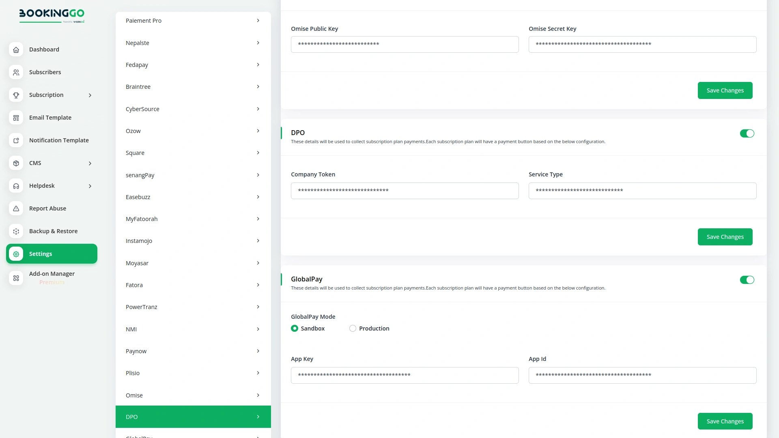The width and height of the screenshot is (779, 438).
Task: Click the Dashboard home icon
Action: coord(16,49)
